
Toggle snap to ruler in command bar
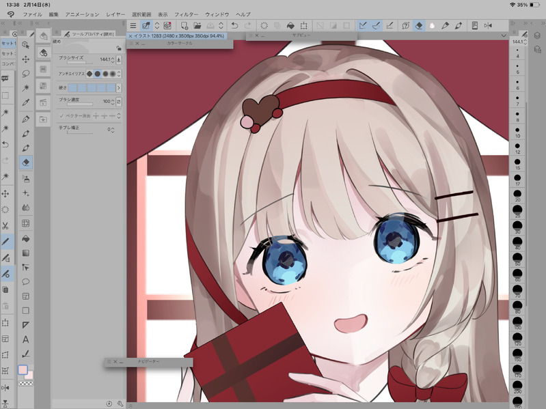[x=363, y=25]
